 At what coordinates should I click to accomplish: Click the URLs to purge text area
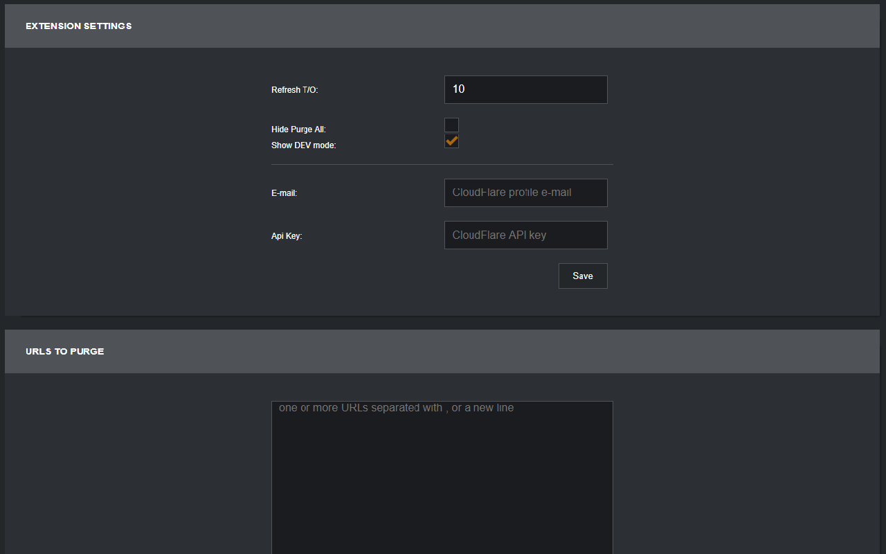pos(441,471)
